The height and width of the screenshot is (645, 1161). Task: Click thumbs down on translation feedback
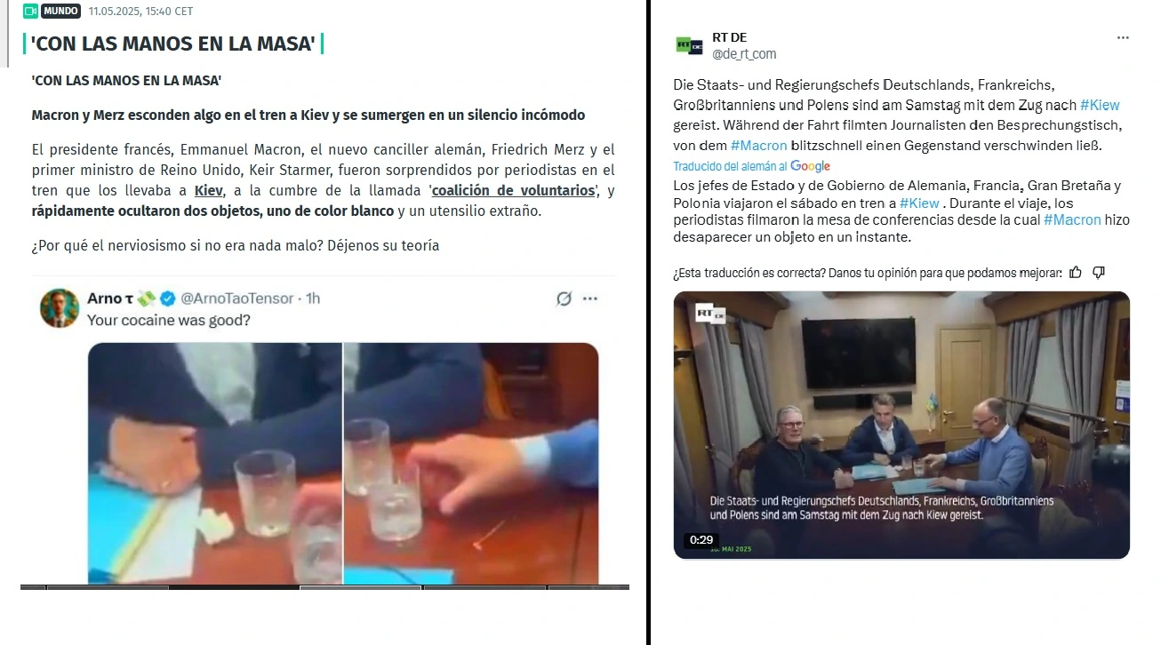[x=1099, y=273]
